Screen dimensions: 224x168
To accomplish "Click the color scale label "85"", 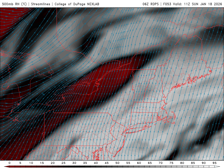I will 193,163.
